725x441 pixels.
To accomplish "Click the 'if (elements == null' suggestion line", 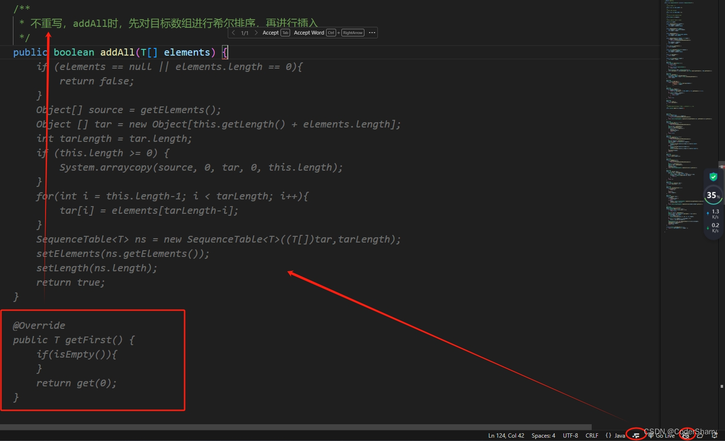I will (x=169, y=67).
